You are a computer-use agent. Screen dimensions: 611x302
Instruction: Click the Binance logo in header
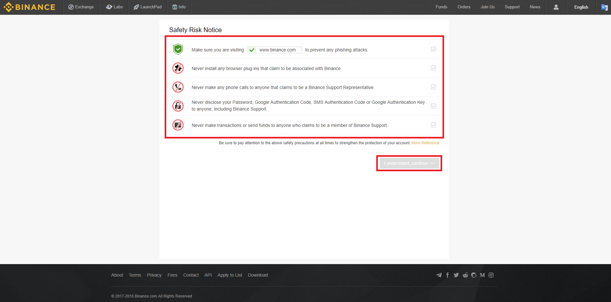[30, 7]
